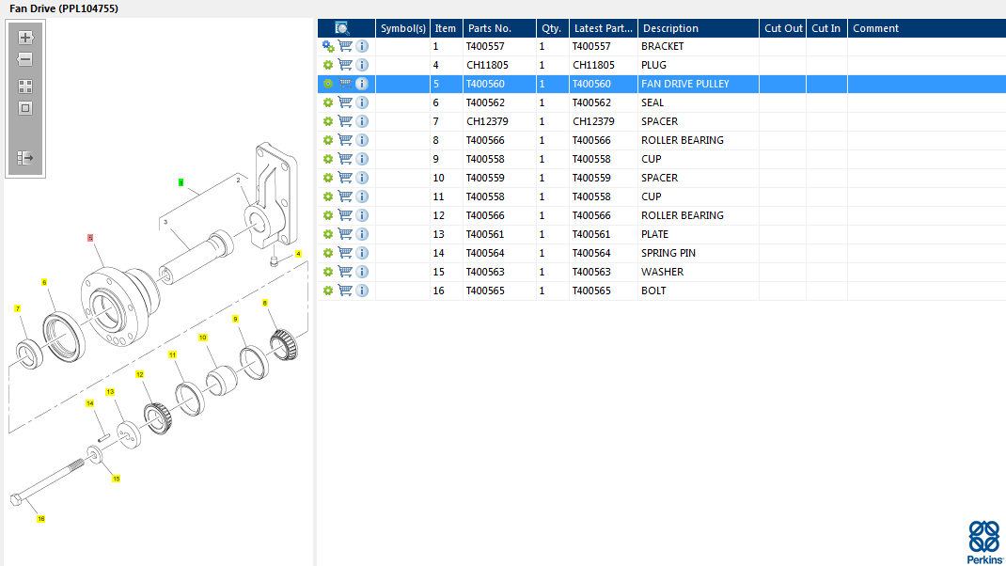The image size is (1006, 566).
Task: Click the single square fit-to-window icon
Action: point(25,107)
